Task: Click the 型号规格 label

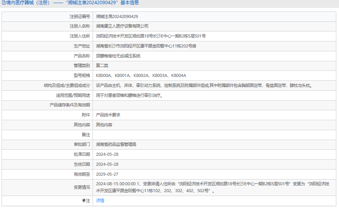Action: [x=82, y=75]
